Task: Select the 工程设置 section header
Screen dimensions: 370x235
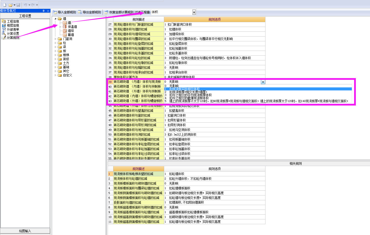Action: (25, 16)
